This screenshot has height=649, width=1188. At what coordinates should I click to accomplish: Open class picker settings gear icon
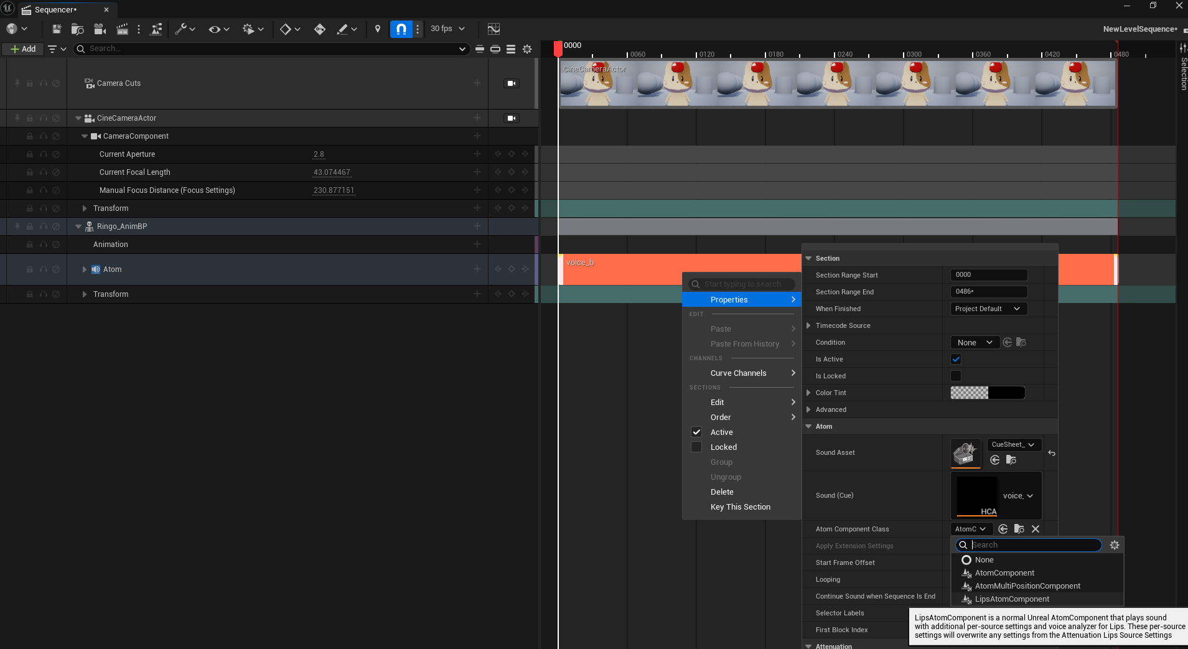point(1115,545)
